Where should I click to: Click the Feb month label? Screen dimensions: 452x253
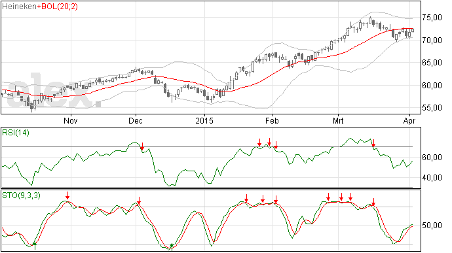(x=272, y=120)
